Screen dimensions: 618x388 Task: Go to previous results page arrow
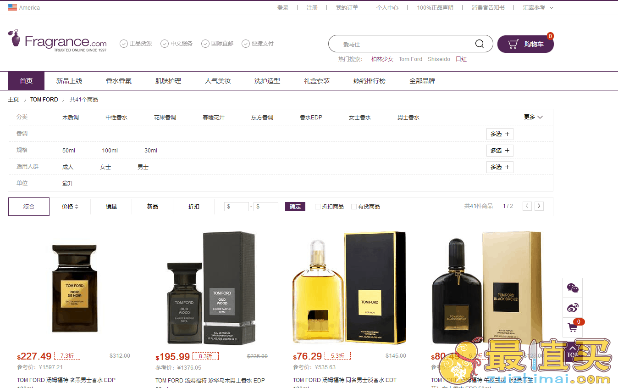(x=527, y=206)
